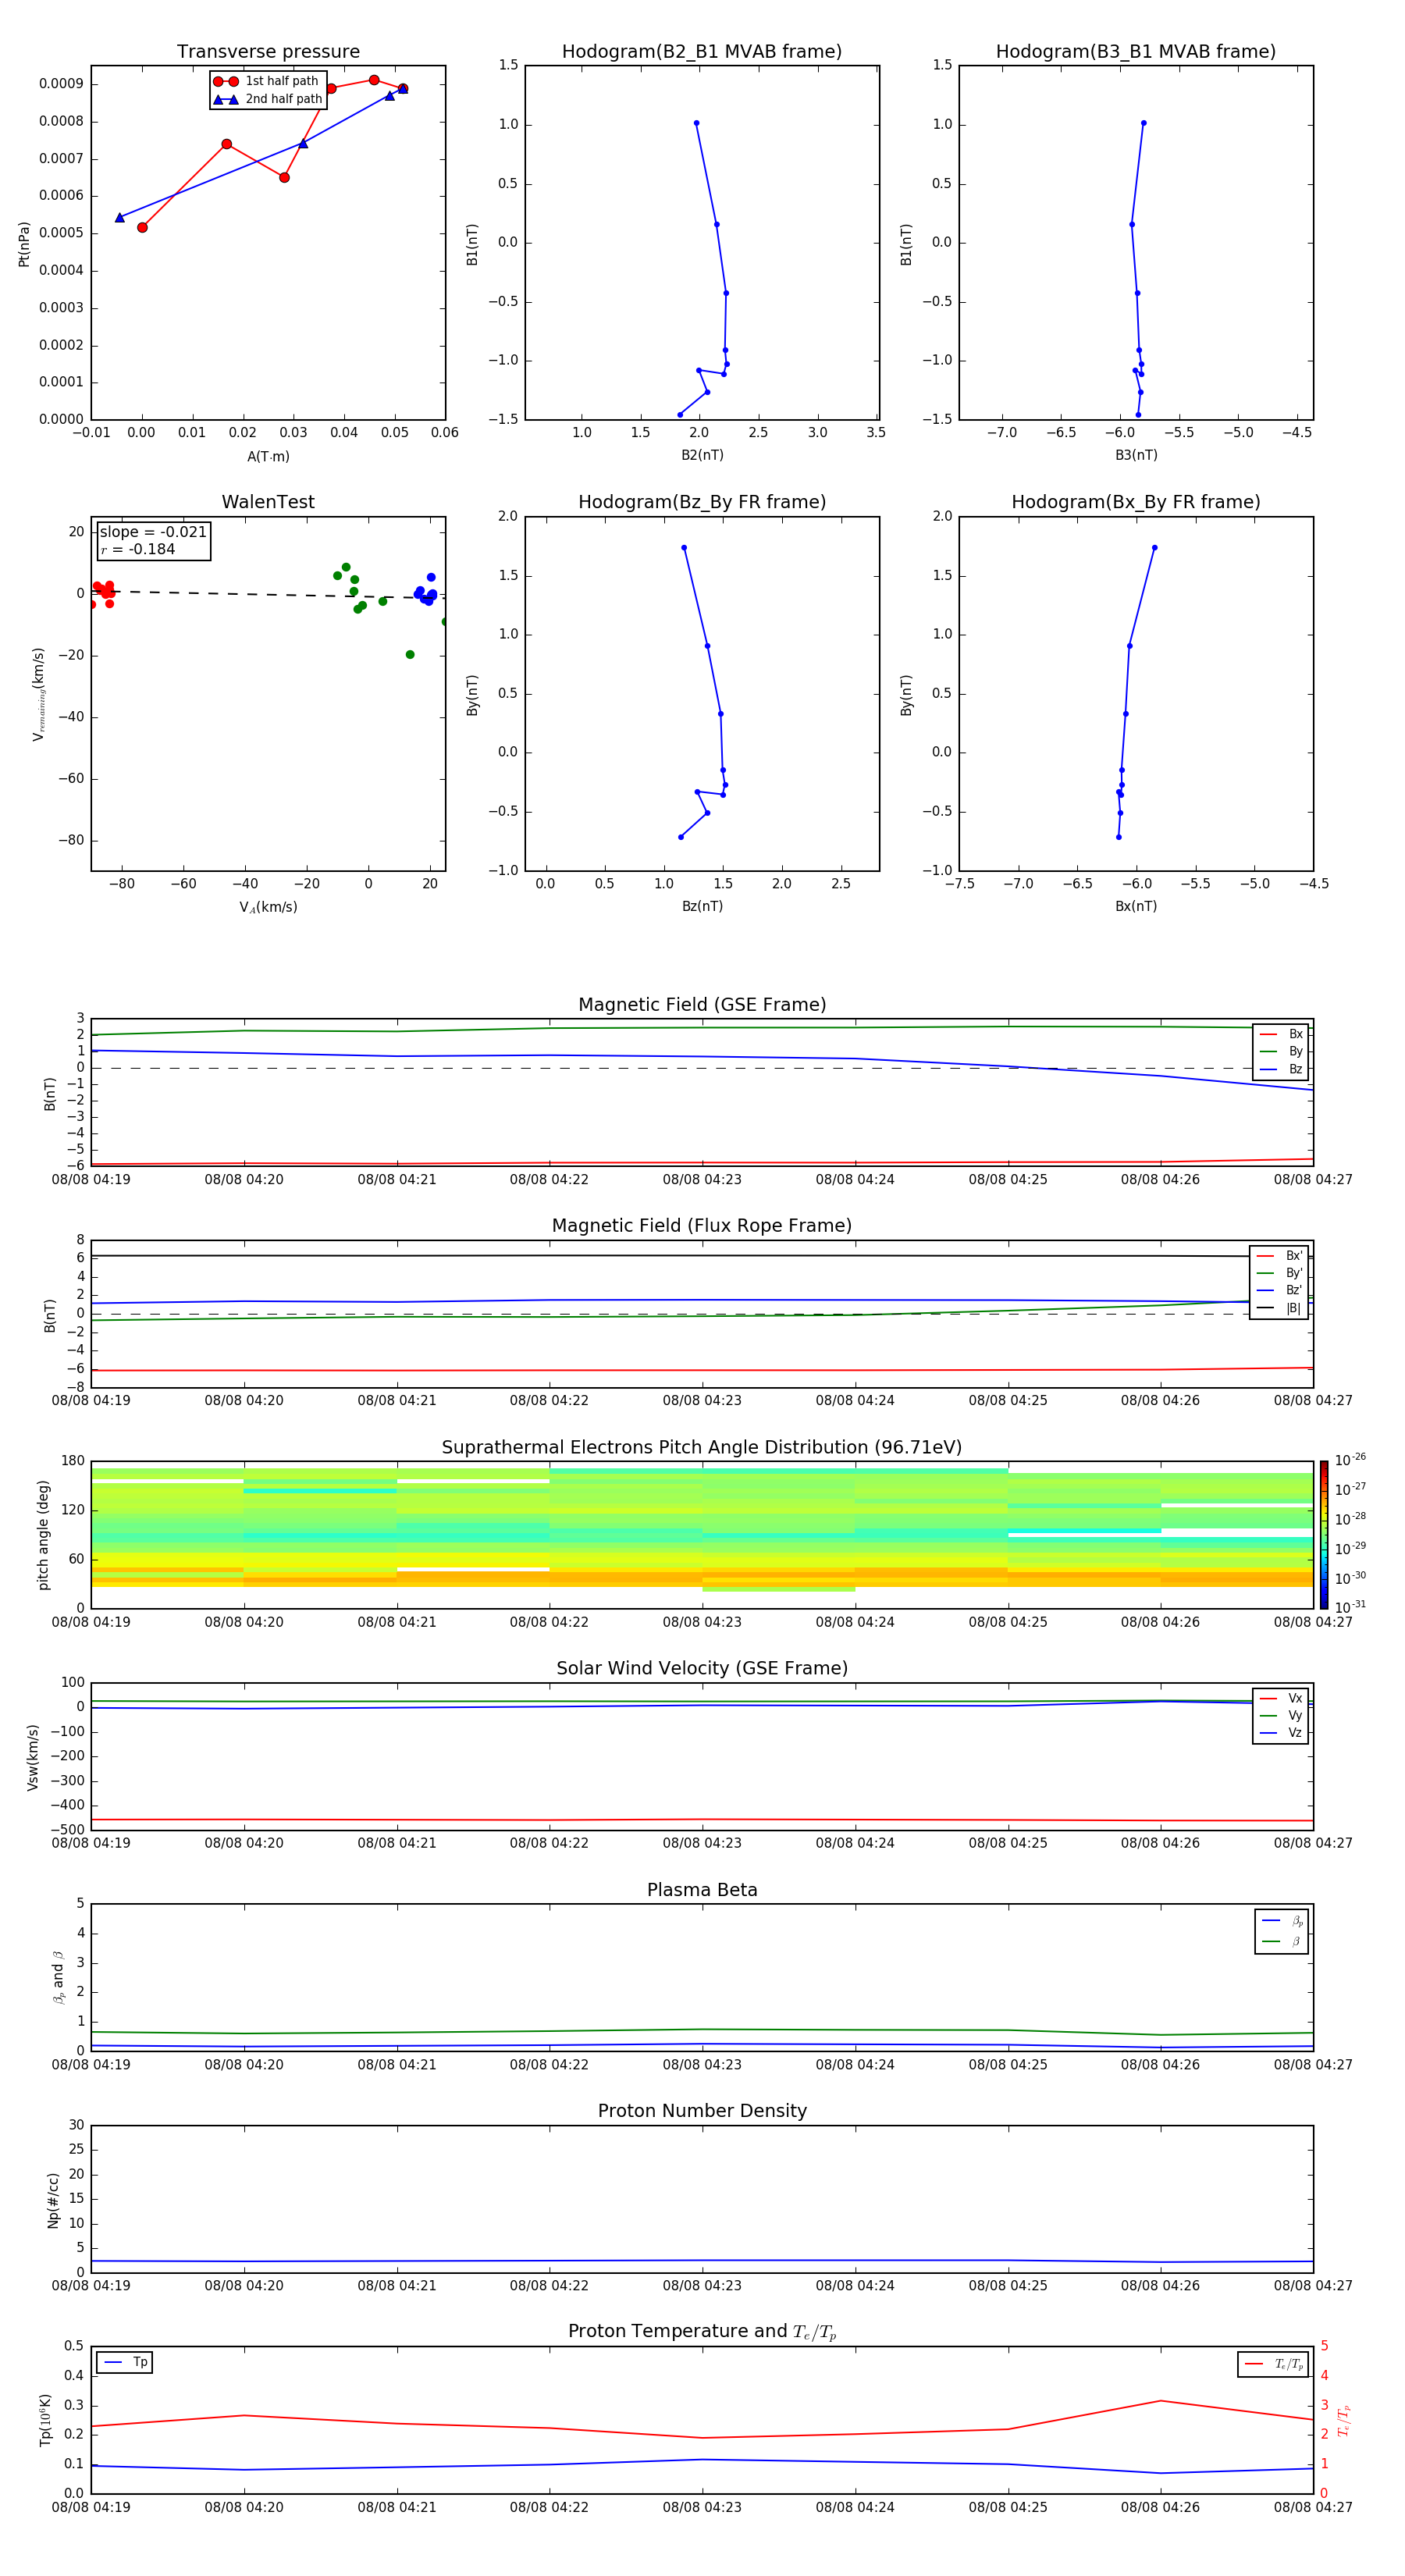Click the "Tp(10^6K)" axis label
1405x2576 pixels.
[x=45, y=2420]
